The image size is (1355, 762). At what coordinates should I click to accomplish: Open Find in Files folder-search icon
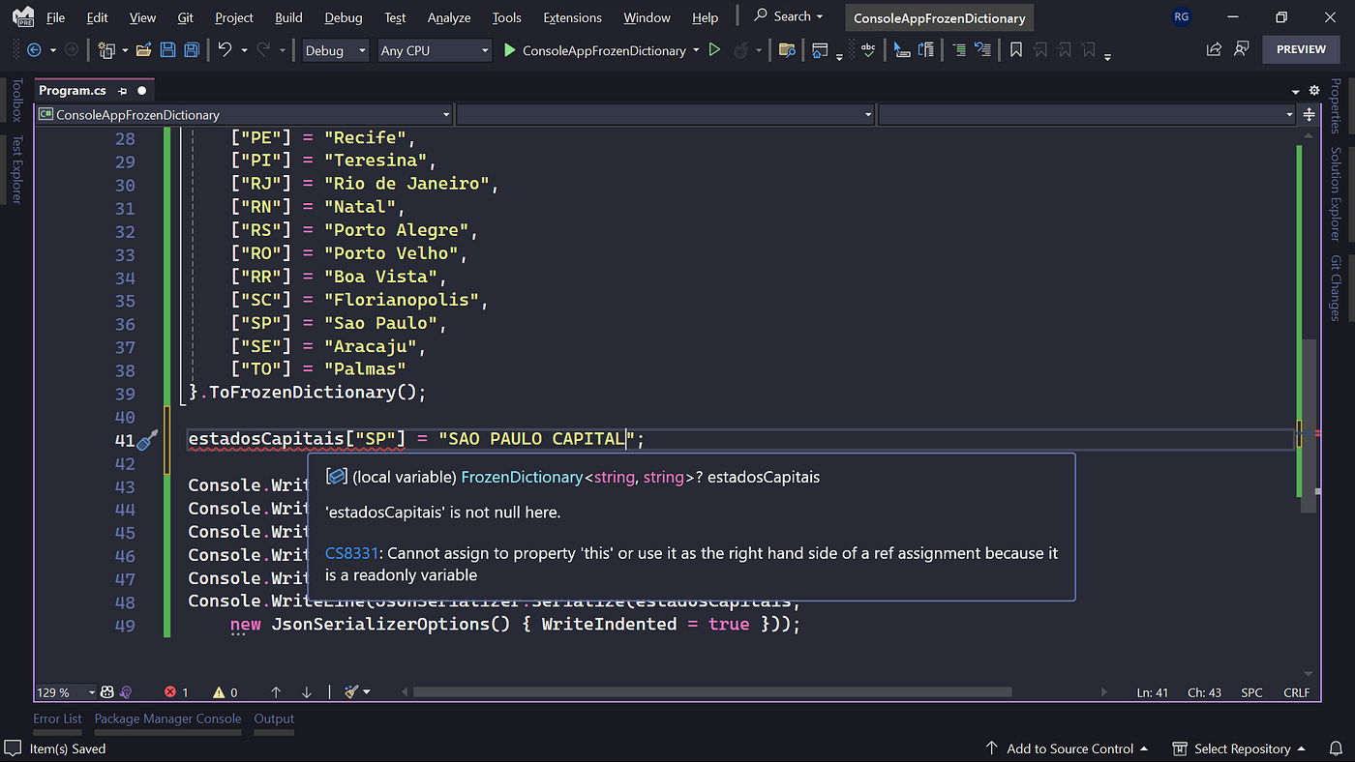787,50
